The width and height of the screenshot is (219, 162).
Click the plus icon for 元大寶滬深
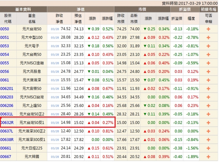click(x=208, y=80)
